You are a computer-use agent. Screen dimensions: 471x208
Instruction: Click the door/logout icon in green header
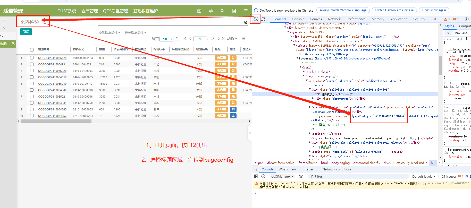pos(234,11)
